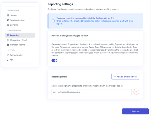The height and width of the screenshot is (116, 151).
Task: Click the Reporting emails section title
Action: coord(59,77)
